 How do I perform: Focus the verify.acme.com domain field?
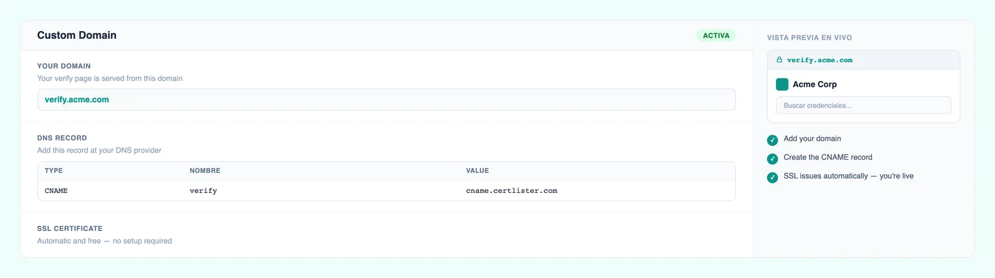point(386,100)
